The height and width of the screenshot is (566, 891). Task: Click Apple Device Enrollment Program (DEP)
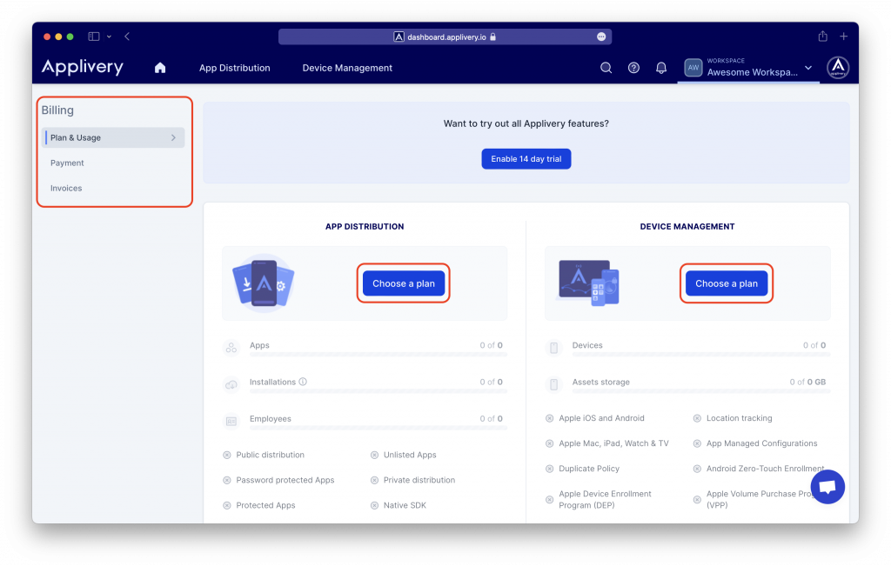(606, 500)
